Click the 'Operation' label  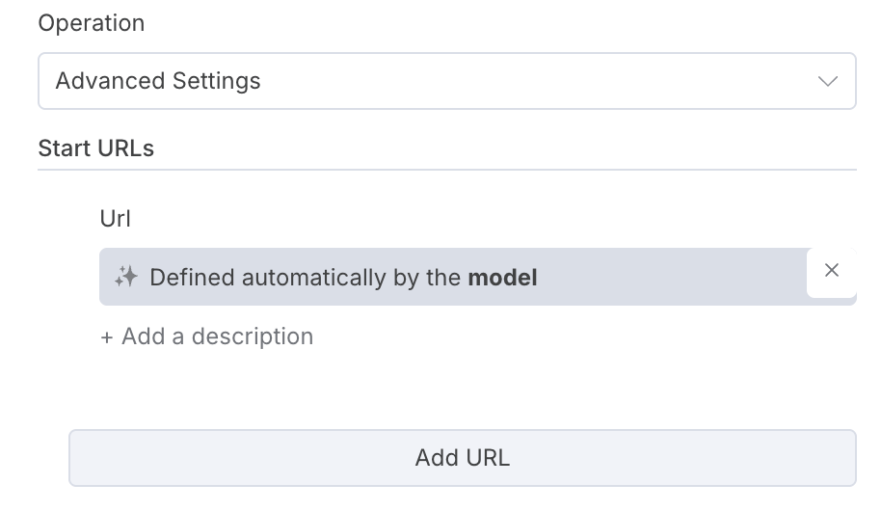coord(92,23)
